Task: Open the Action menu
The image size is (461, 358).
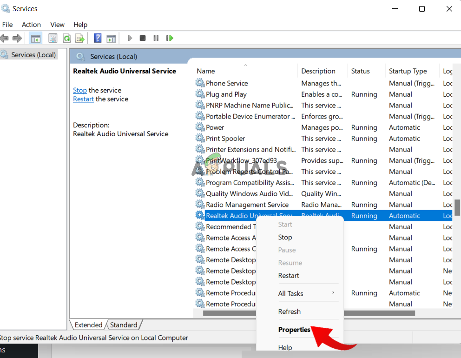Action: (31, 25)
